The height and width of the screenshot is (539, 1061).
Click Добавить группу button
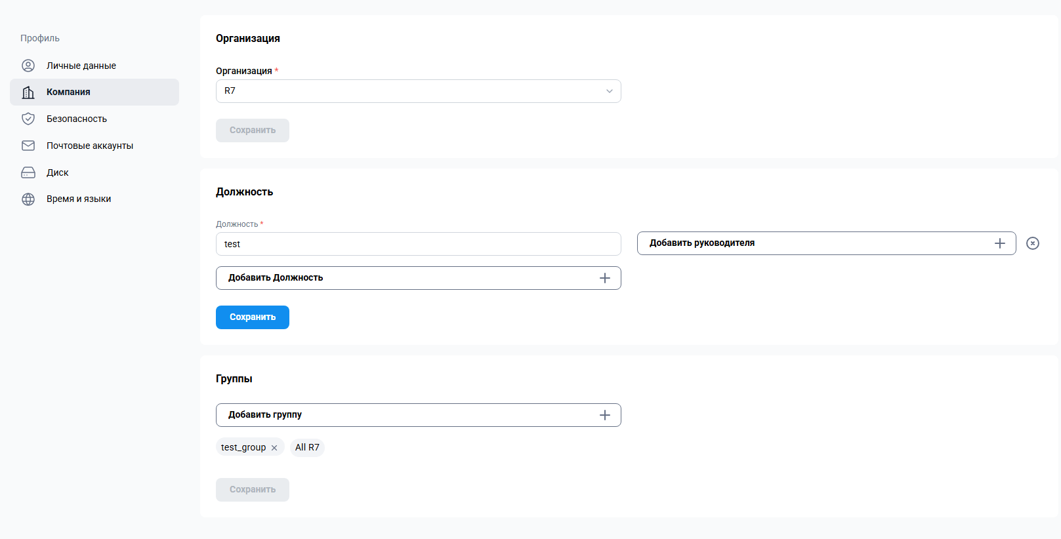[419, 415]
